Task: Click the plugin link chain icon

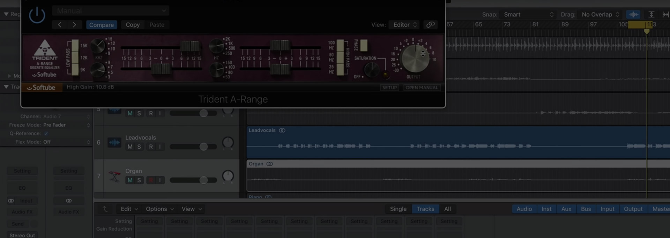Action: [x=431, y=25]
